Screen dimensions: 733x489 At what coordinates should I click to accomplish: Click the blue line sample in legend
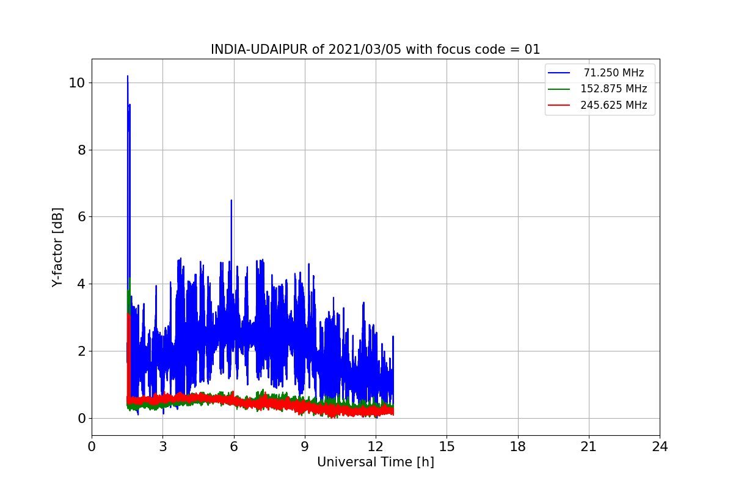[x=559, y=73]
